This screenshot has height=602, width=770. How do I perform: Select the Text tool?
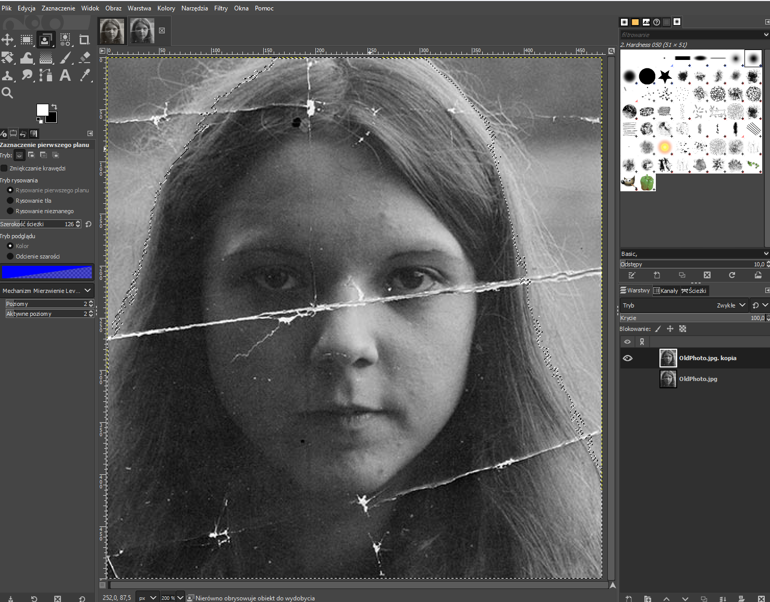tap(65, 76)
